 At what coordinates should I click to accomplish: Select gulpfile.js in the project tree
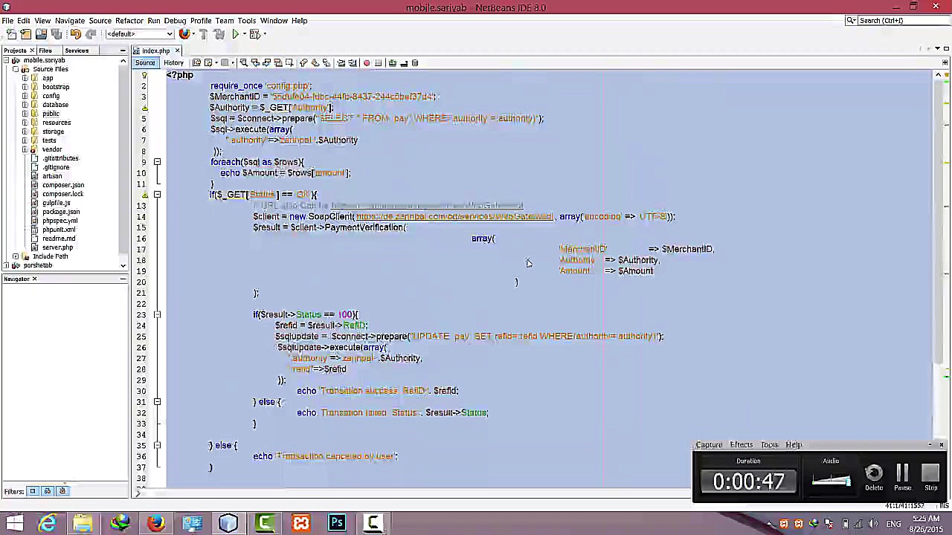(x=56, y=203)
